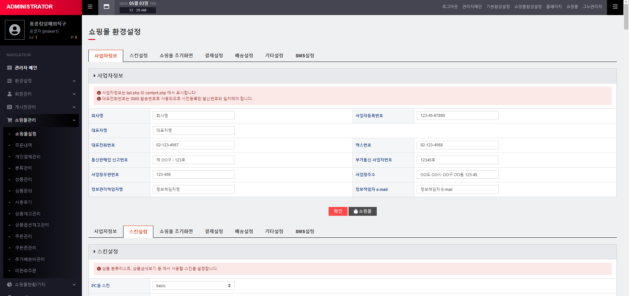Click the 로그아웃 link in header
The width and height of the screenshot is (629, 296).
(450, 7)
